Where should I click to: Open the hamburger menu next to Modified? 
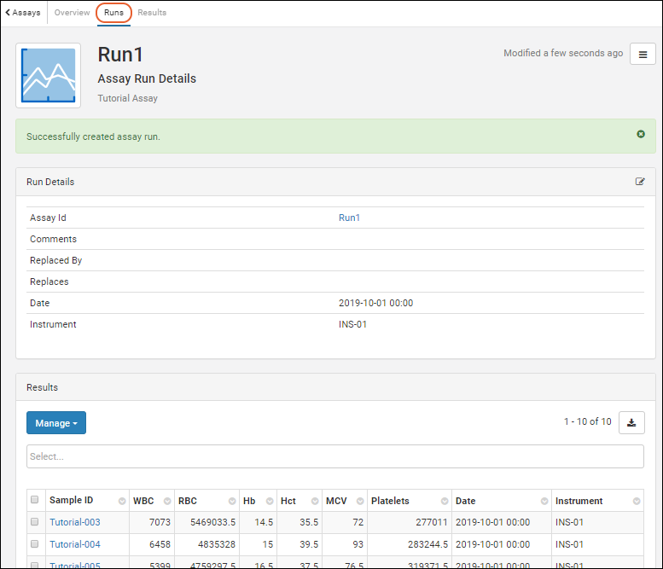[x=643, y=55]
